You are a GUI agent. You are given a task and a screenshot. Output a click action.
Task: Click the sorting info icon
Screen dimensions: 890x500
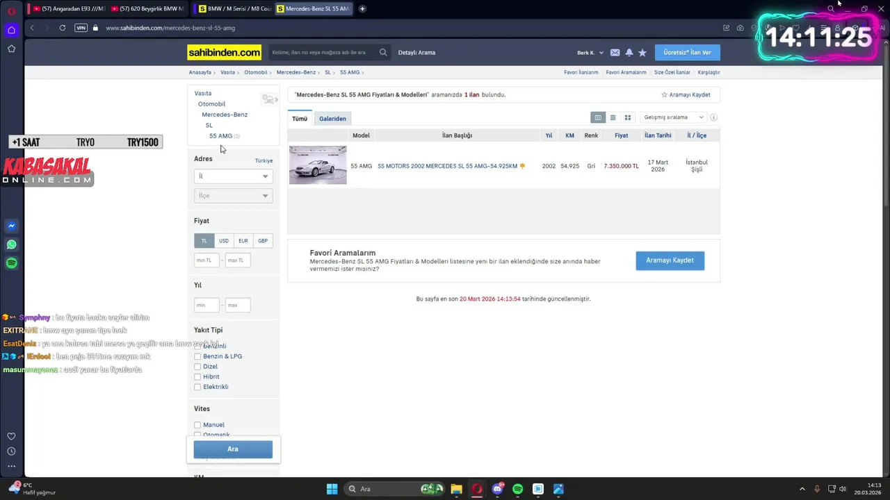713,117
